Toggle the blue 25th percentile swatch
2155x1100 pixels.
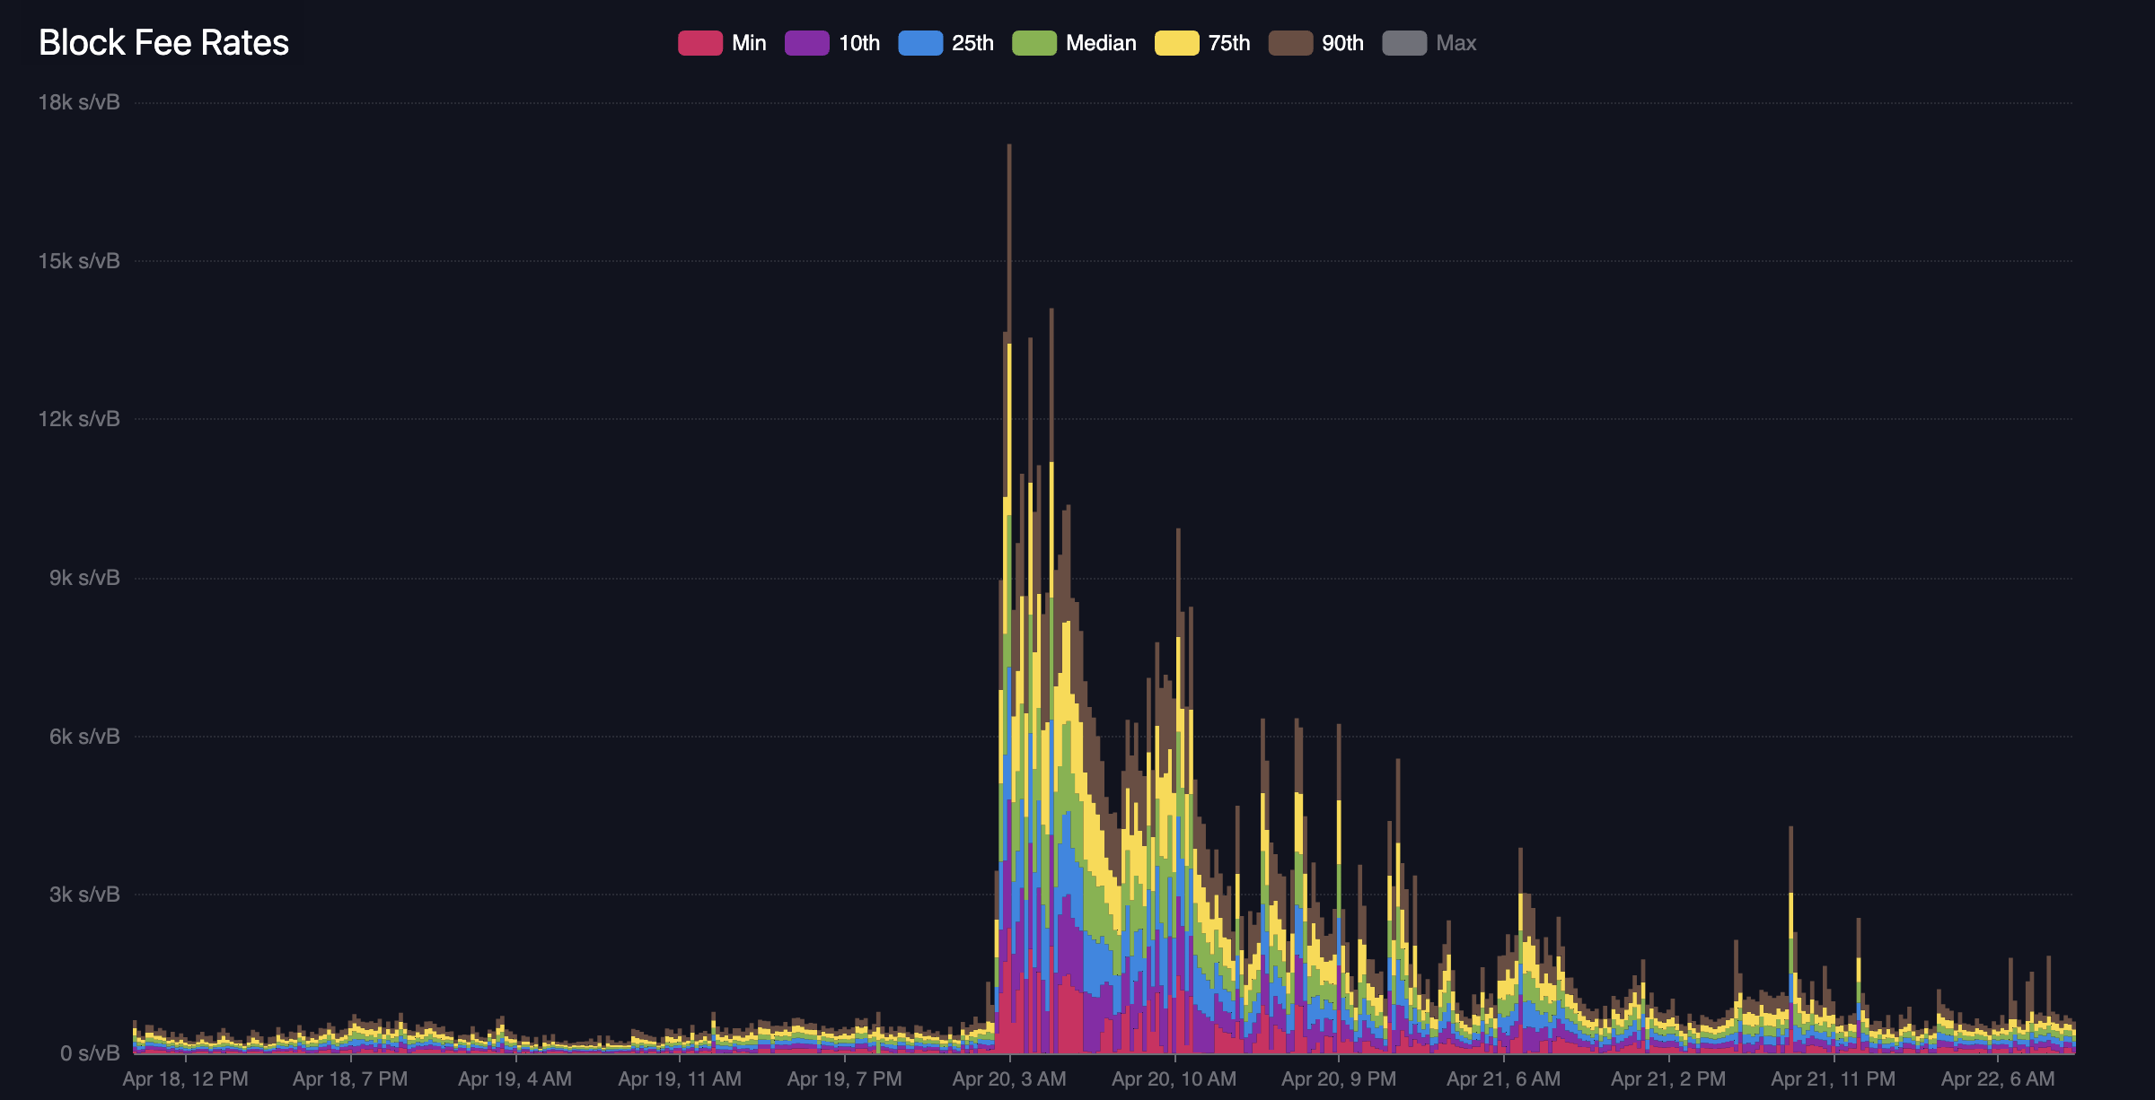919,43
